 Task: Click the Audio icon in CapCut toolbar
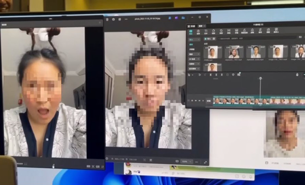point(198,31)
